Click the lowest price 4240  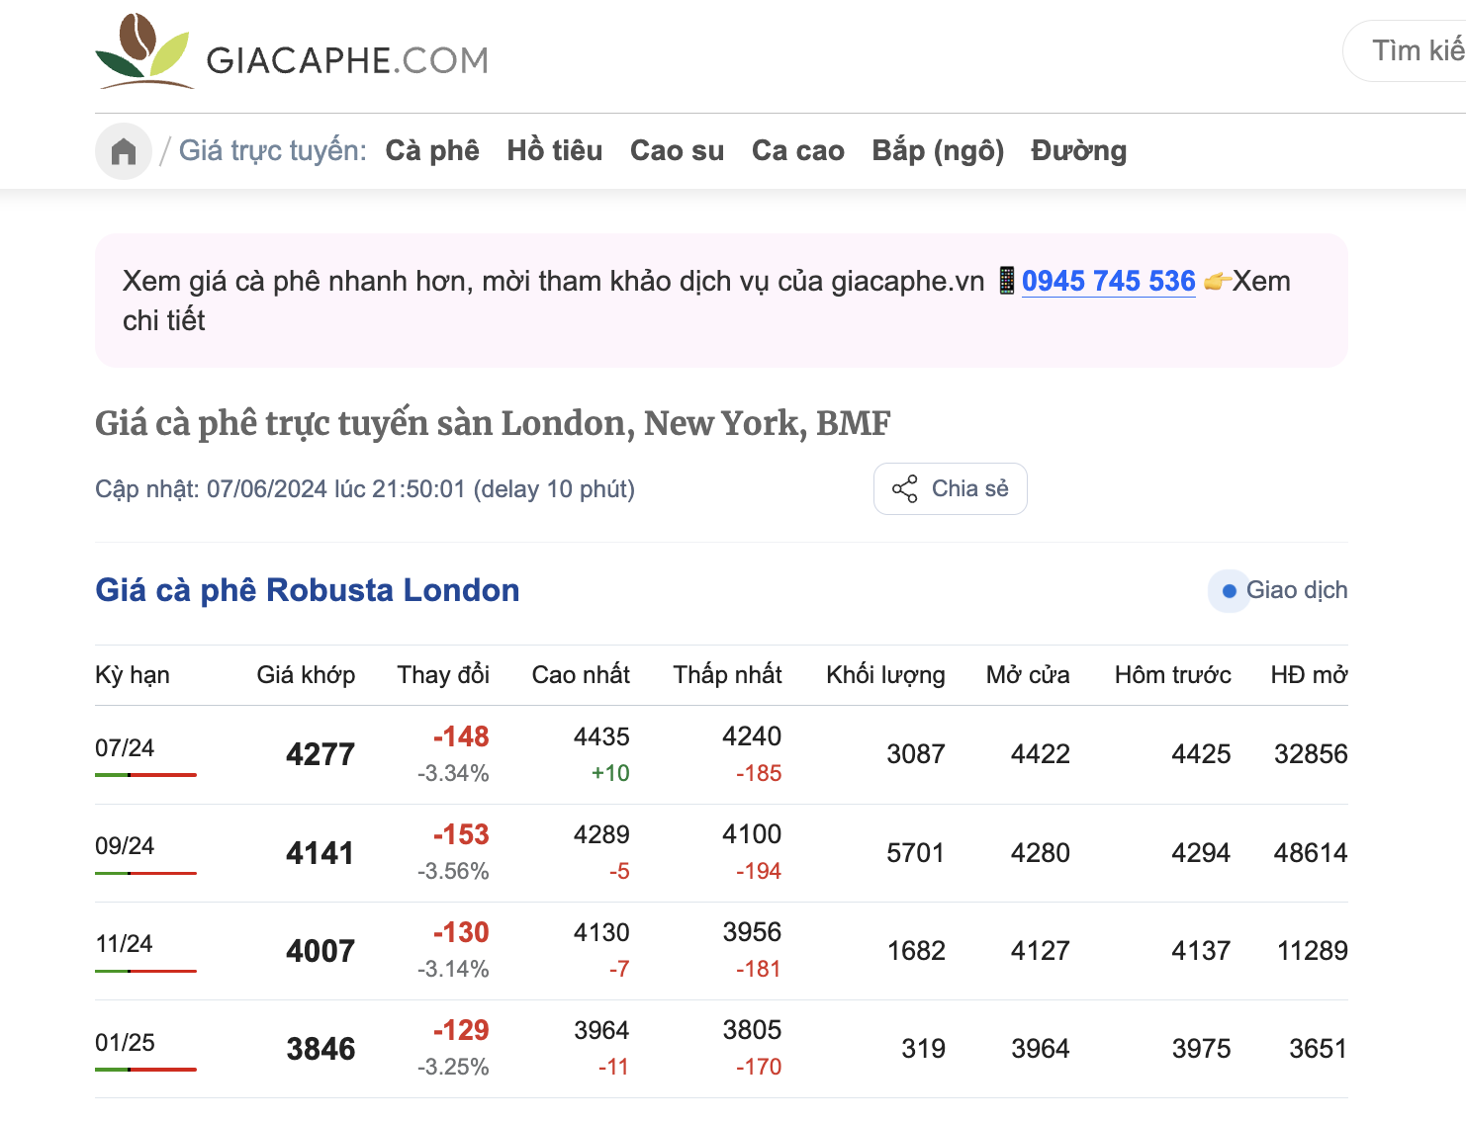(752, 736)
